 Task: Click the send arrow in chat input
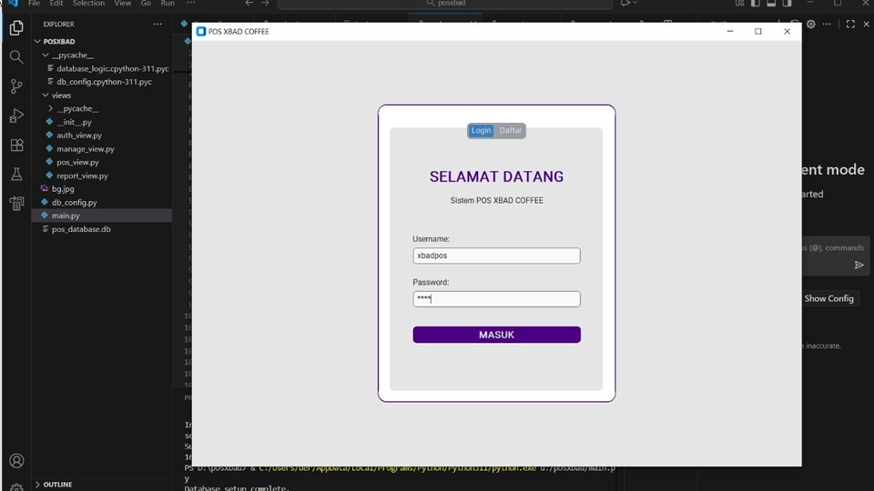click(x=859, y=266)
